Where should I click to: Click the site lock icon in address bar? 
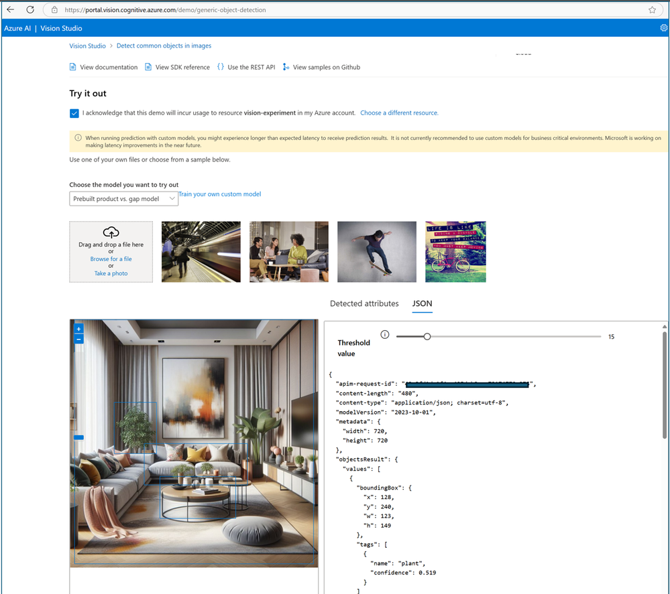click(x=55, y=10)
